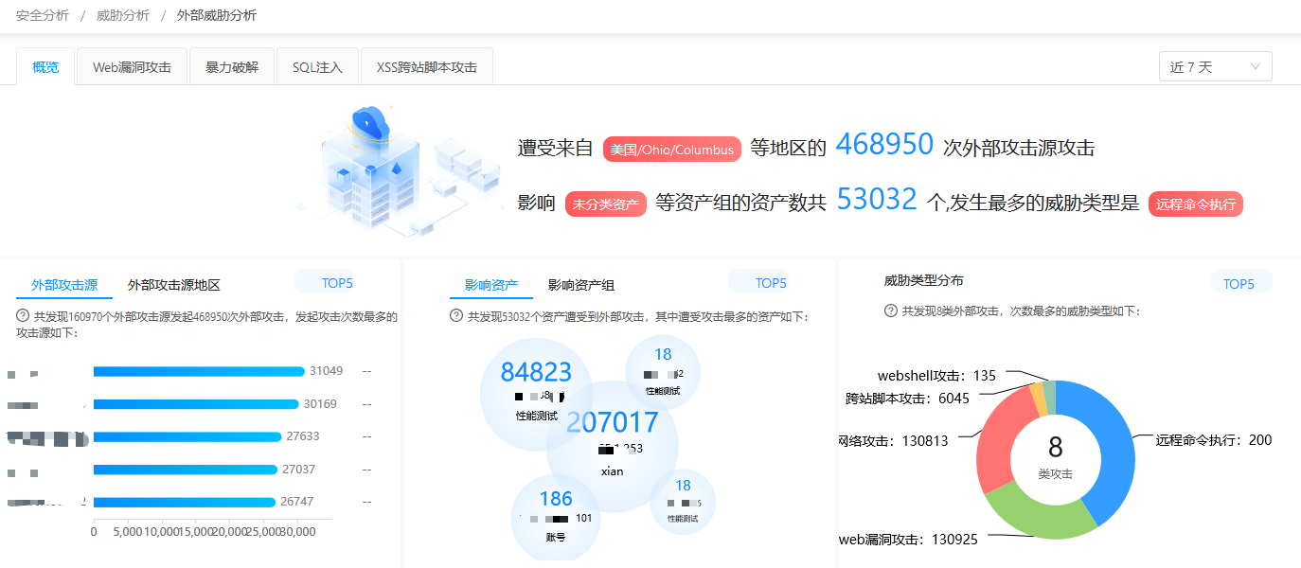Image resolution: width=1301 pixels, height=568 pixels.
Task: Click the 未分类资产 asset group badge
Action: coord(605,204)
